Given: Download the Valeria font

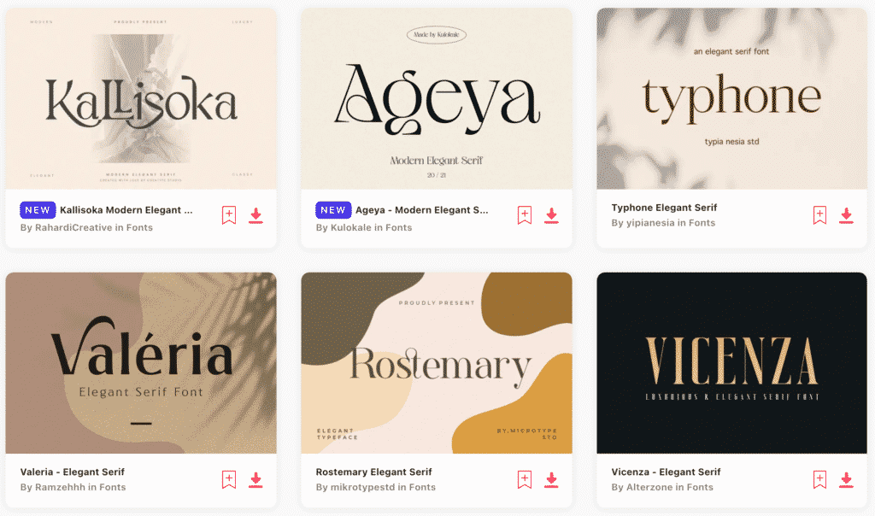Looking at the screenshot, I should 255,480.
